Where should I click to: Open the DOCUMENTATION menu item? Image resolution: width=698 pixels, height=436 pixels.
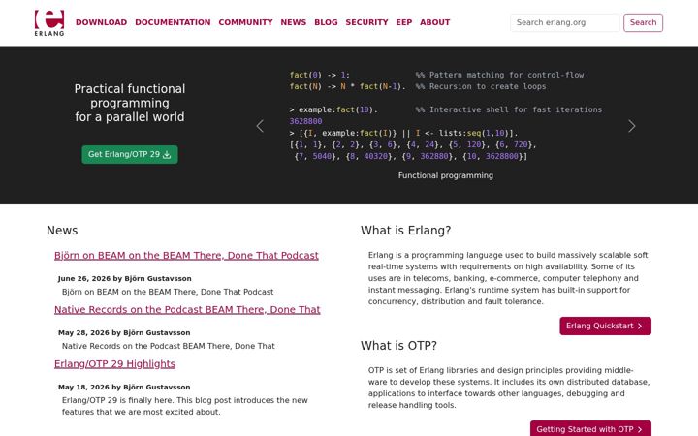click(173, 22)
